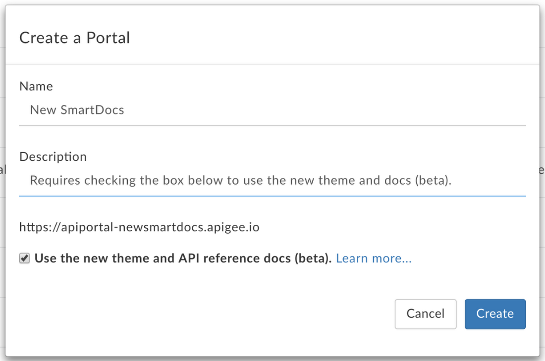Click the Name field label
Screen dimensions: 545x361
coord(36,86)
